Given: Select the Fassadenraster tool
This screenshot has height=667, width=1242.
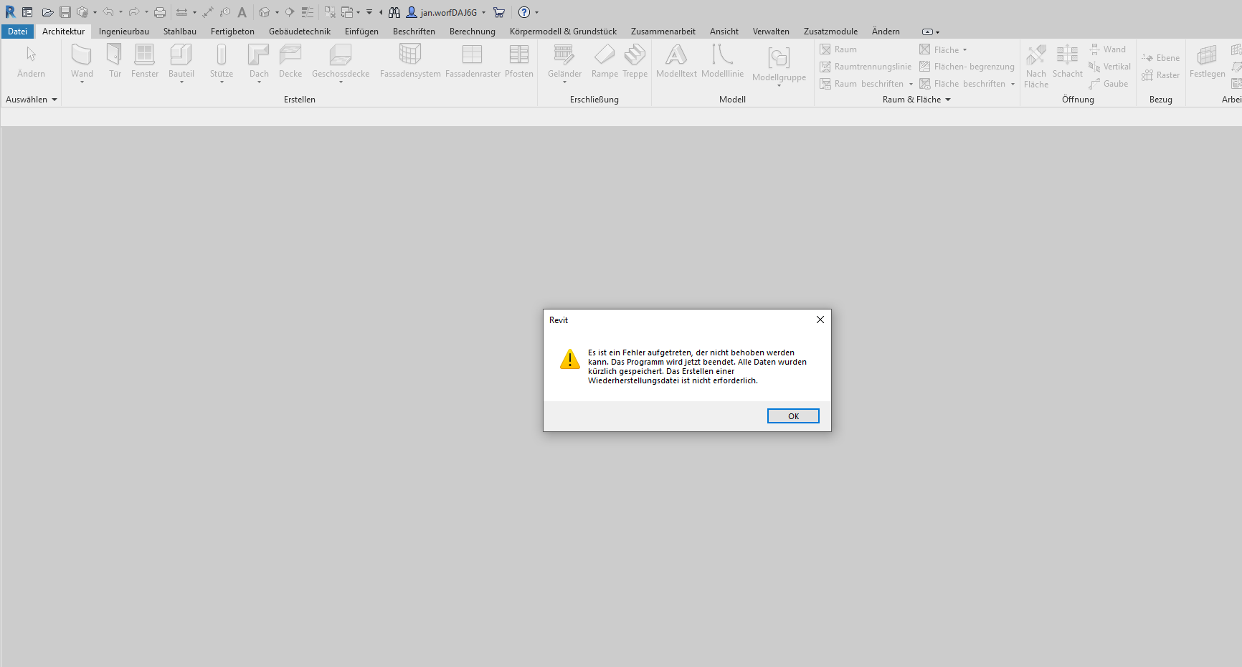Looking at the screenshot, I should tap(473, 61).
